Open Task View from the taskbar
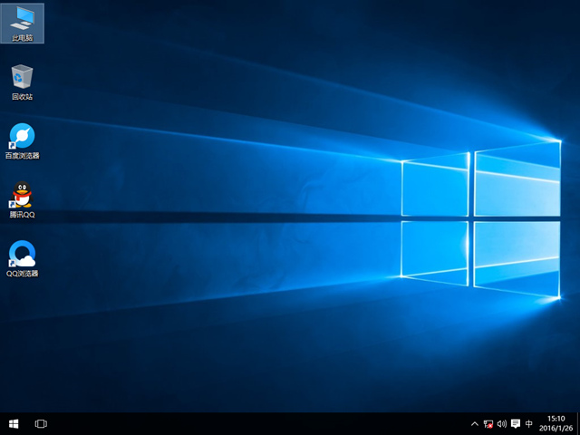 pos(41,423)
